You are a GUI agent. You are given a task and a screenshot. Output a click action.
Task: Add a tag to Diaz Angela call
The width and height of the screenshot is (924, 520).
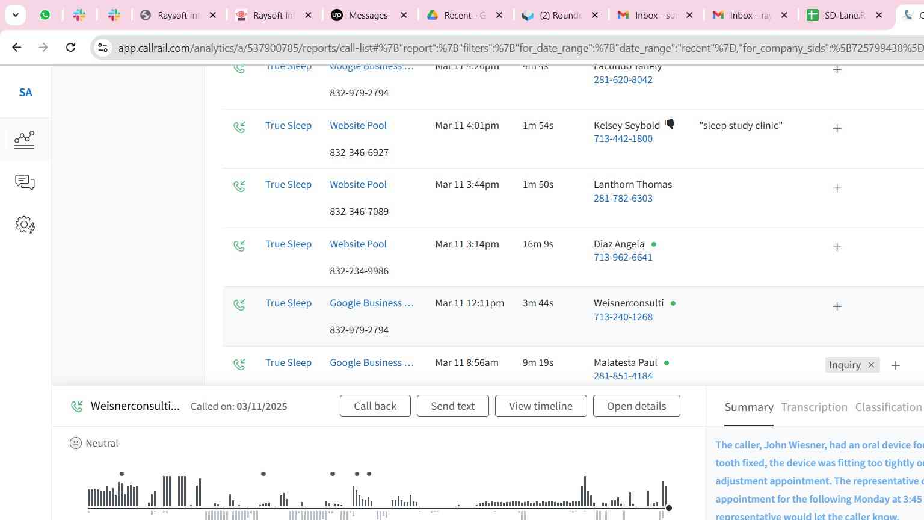tap(837, 247)
